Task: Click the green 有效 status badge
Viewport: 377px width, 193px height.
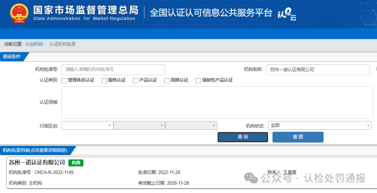Action: (x=76, y=163)
